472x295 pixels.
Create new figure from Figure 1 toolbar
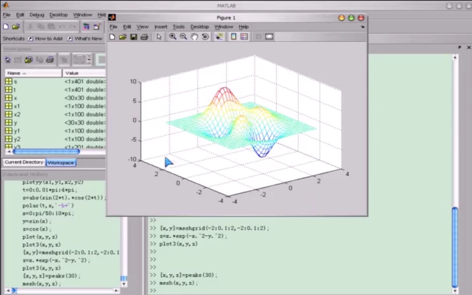[112, 37]
